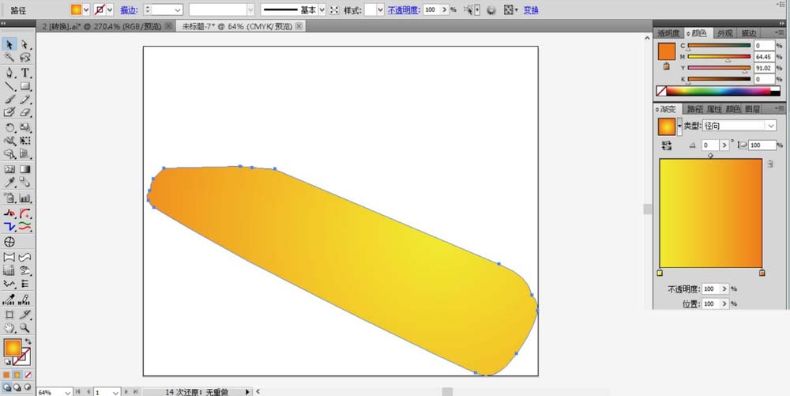The image size is (790, 396).
Task: Go to next artboard arrow
Action: point(126,391)
